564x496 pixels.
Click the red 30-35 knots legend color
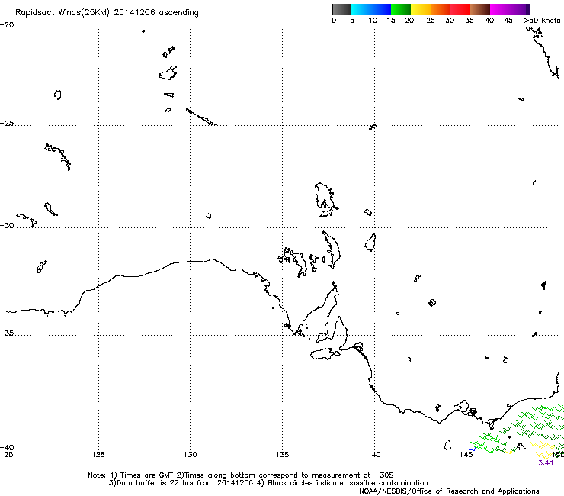[460, 9]
